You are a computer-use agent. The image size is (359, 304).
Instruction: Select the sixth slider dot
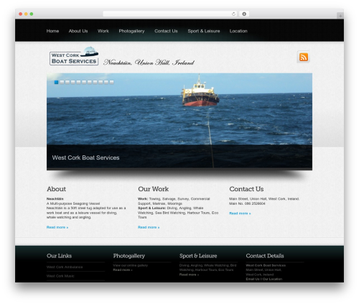[84, 82]
